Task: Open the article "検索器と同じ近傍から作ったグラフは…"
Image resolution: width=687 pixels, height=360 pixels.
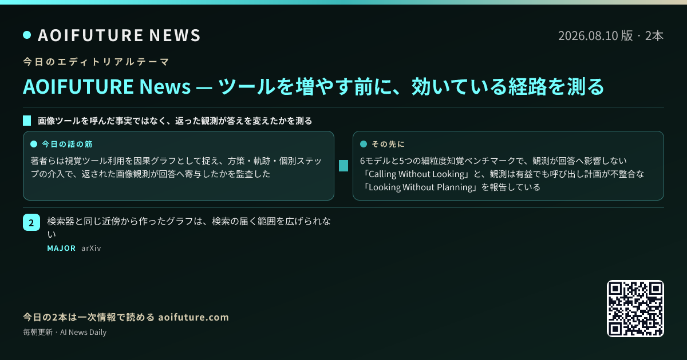Action: [190, 227]
